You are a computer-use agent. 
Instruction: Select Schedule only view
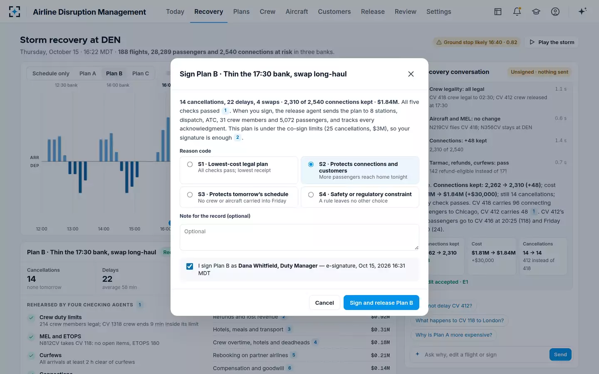click(x=51, y=74)
